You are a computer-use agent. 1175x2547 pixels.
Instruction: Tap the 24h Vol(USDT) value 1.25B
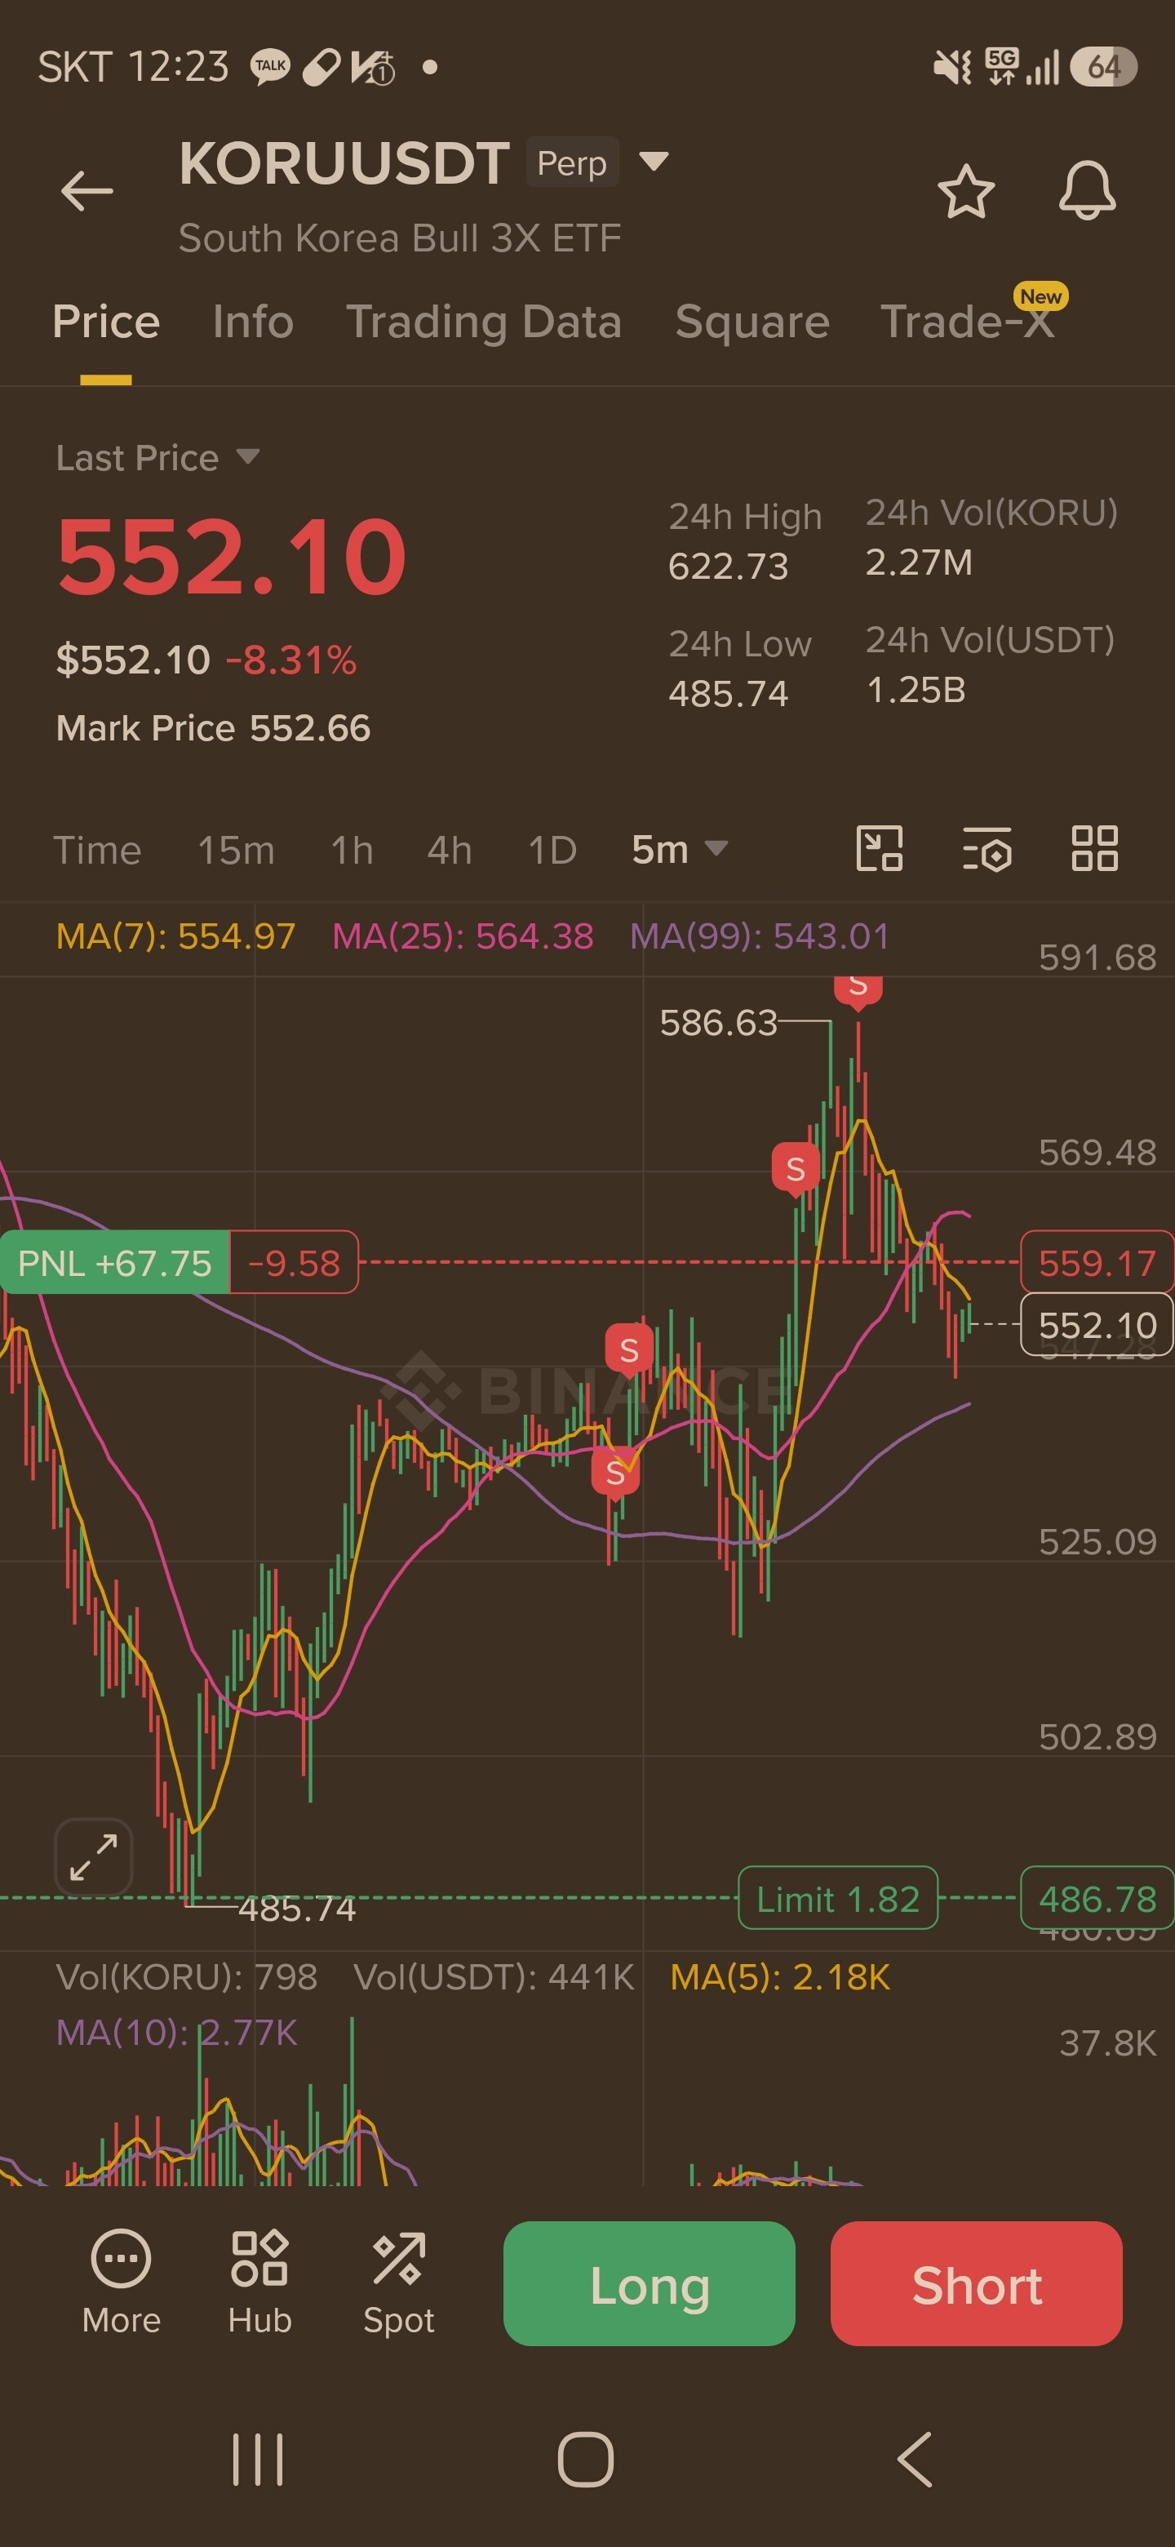click(916, 690)
